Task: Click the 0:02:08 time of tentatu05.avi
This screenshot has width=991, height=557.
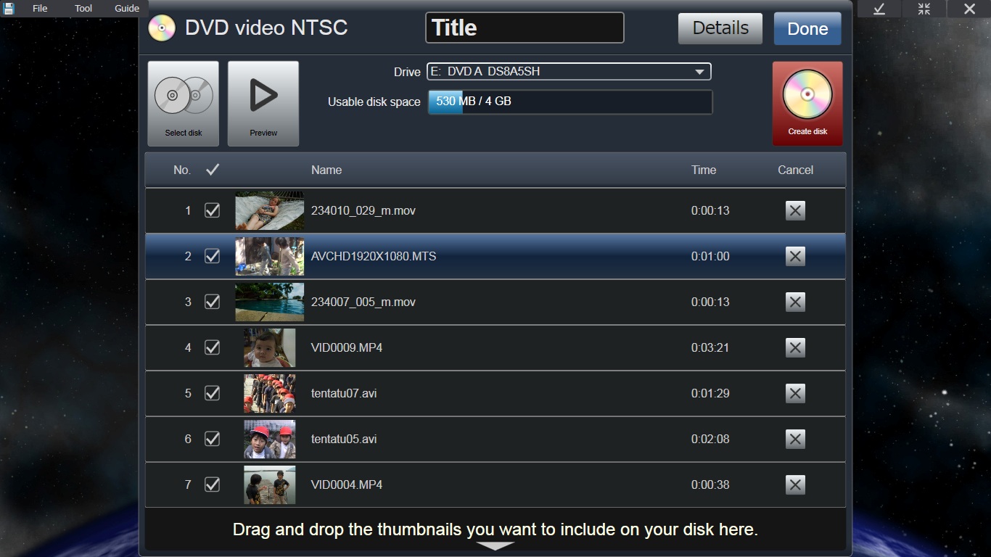Action: 710,439
